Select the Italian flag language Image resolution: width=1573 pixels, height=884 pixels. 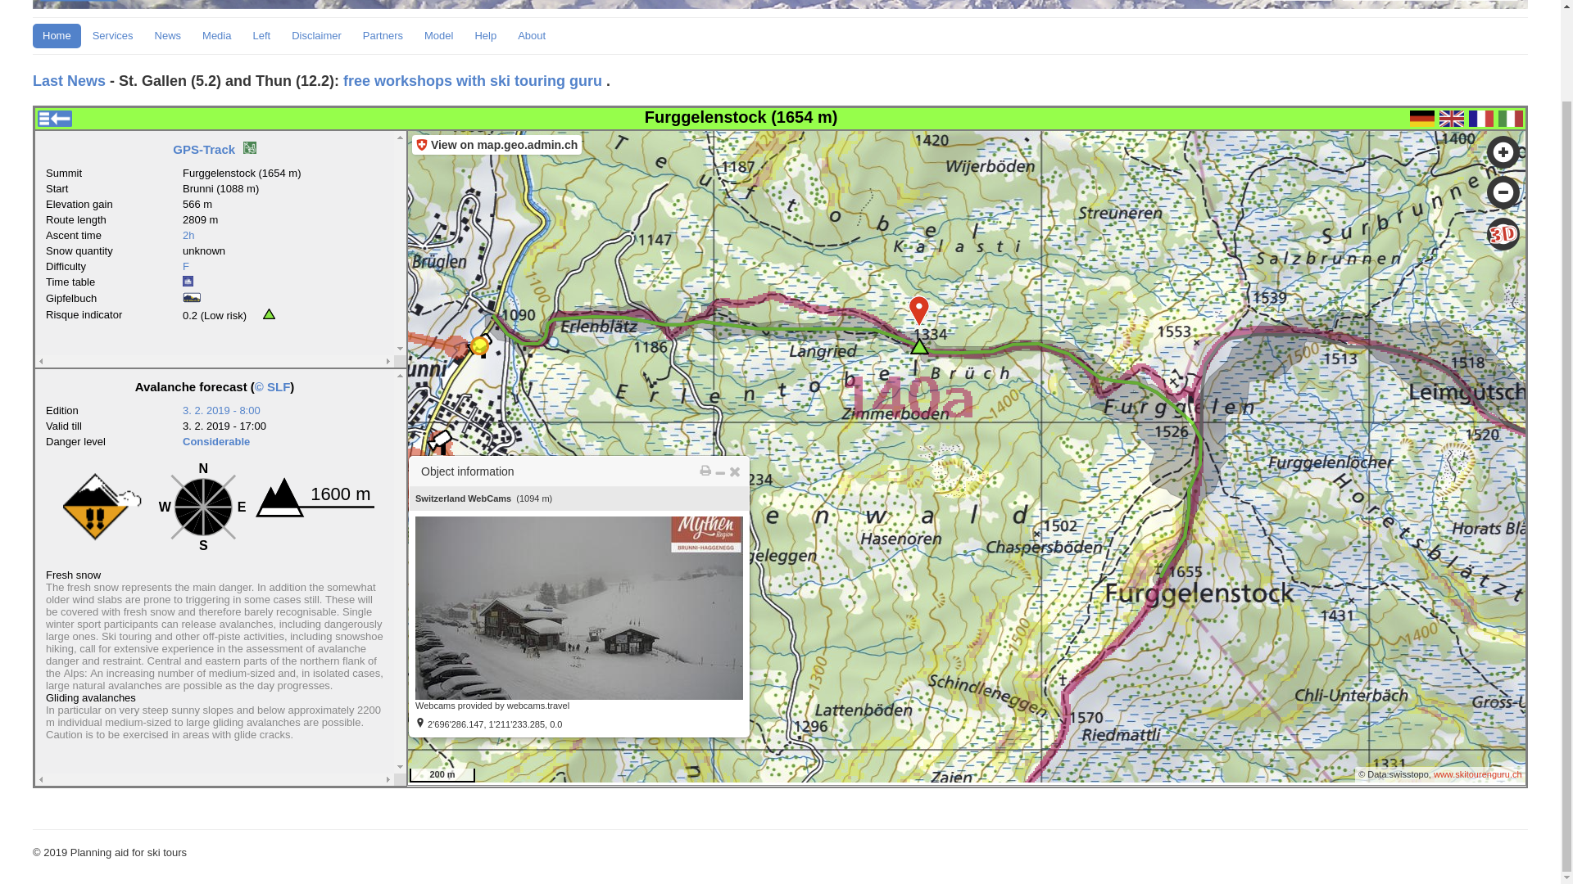pos(1510,119)
